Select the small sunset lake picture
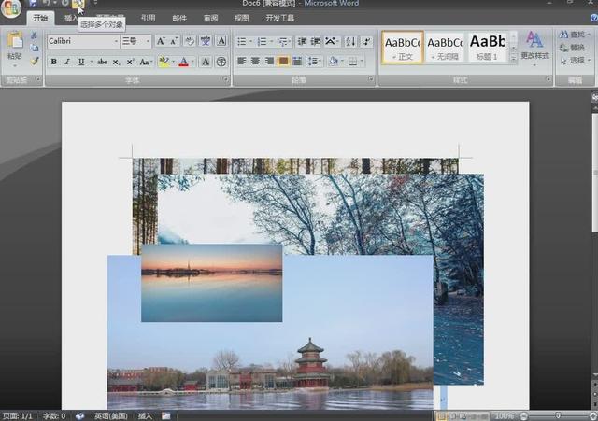 (x=211, y=283)
